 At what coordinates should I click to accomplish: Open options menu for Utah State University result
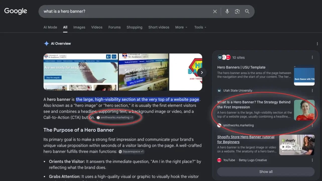click(312, 91)
